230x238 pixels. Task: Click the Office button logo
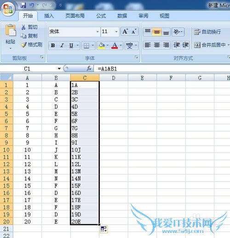tap(8, 9)
